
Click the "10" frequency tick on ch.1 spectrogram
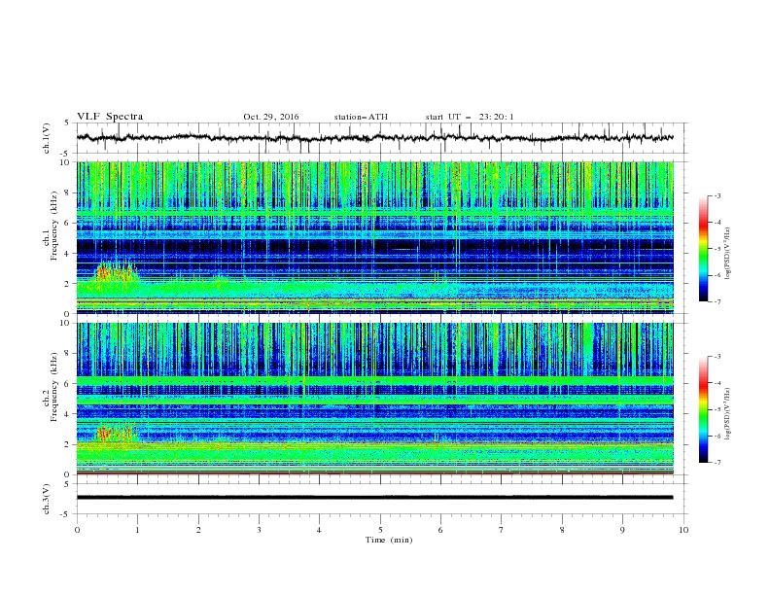67,162
